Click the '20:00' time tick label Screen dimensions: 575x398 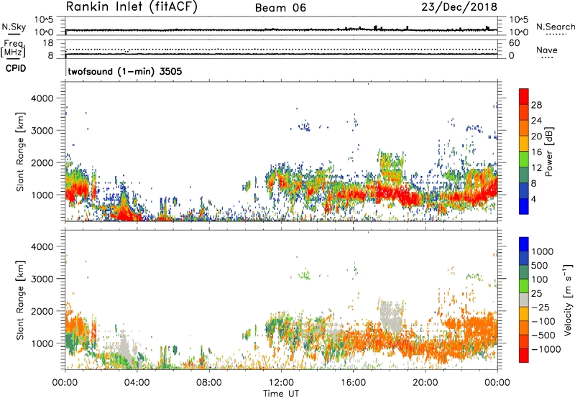pyautogui.click(x=425, y=383)
